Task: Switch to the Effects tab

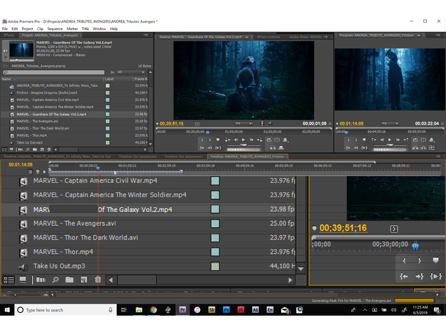Action: [x=9, y=35]
